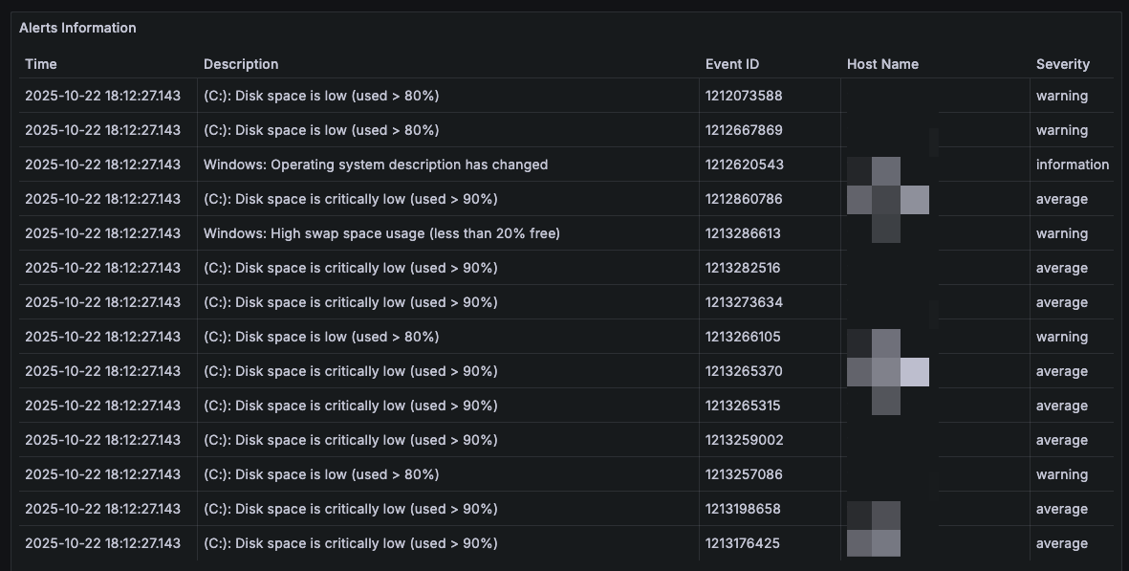Click event ID 1213176425 cell
Image resolution: width=1129 pixels, height=571 pixels.
pyautogui.click(x=744, y=543)
